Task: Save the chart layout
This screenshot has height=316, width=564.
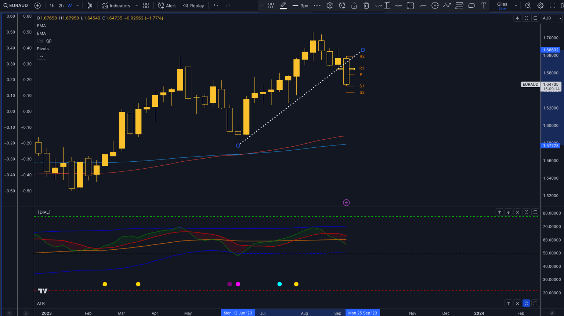Action: (502, 8)
